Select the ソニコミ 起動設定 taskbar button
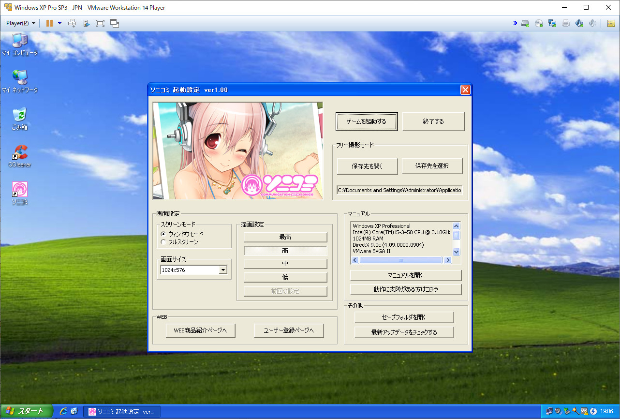This screenshot has height=419, width=620. click(x=122, y=412)
